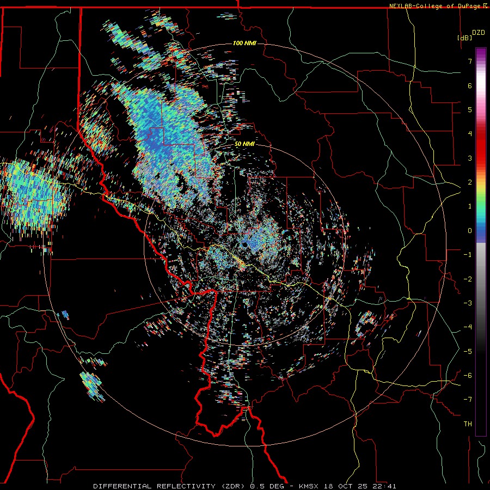Click the 0.5 DEG elevation text

click(x=267, y=486)
